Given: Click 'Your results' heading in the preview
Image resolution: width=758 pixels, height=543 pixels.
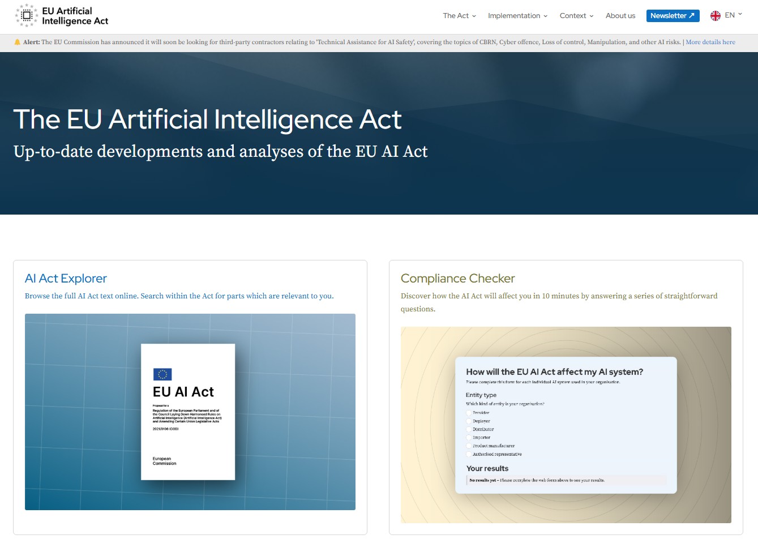Looking at the screenshot, I should 487,469.
